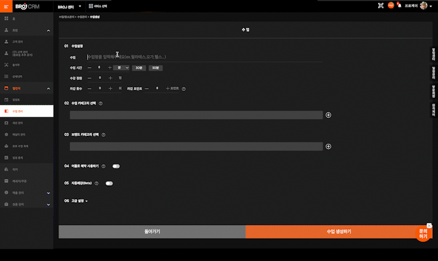Select 수업 관리 in sidebar
Viewport: 438px width, 261px height.
(27, 111)
